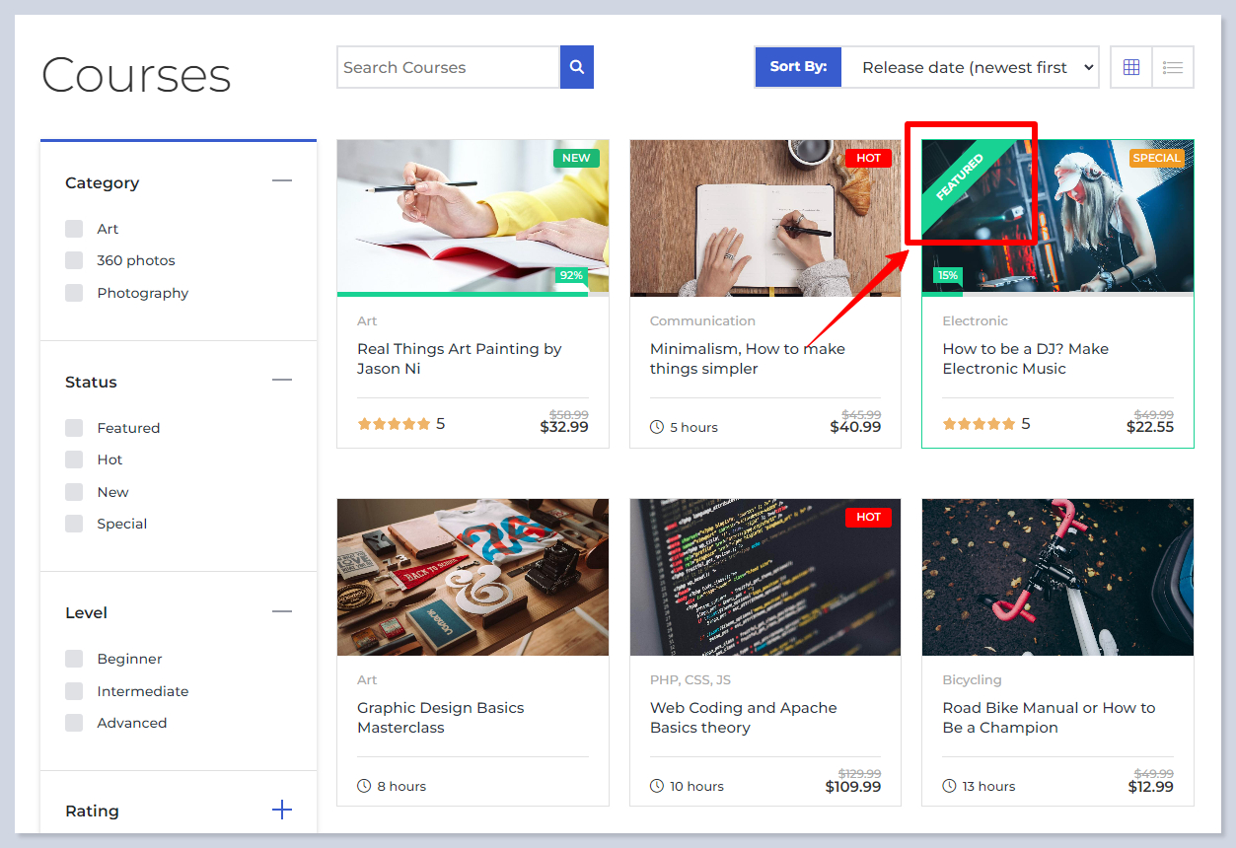Open Real Things Art Painting course
Viewport: 1236px width, 848px height.
coord(459,359)
